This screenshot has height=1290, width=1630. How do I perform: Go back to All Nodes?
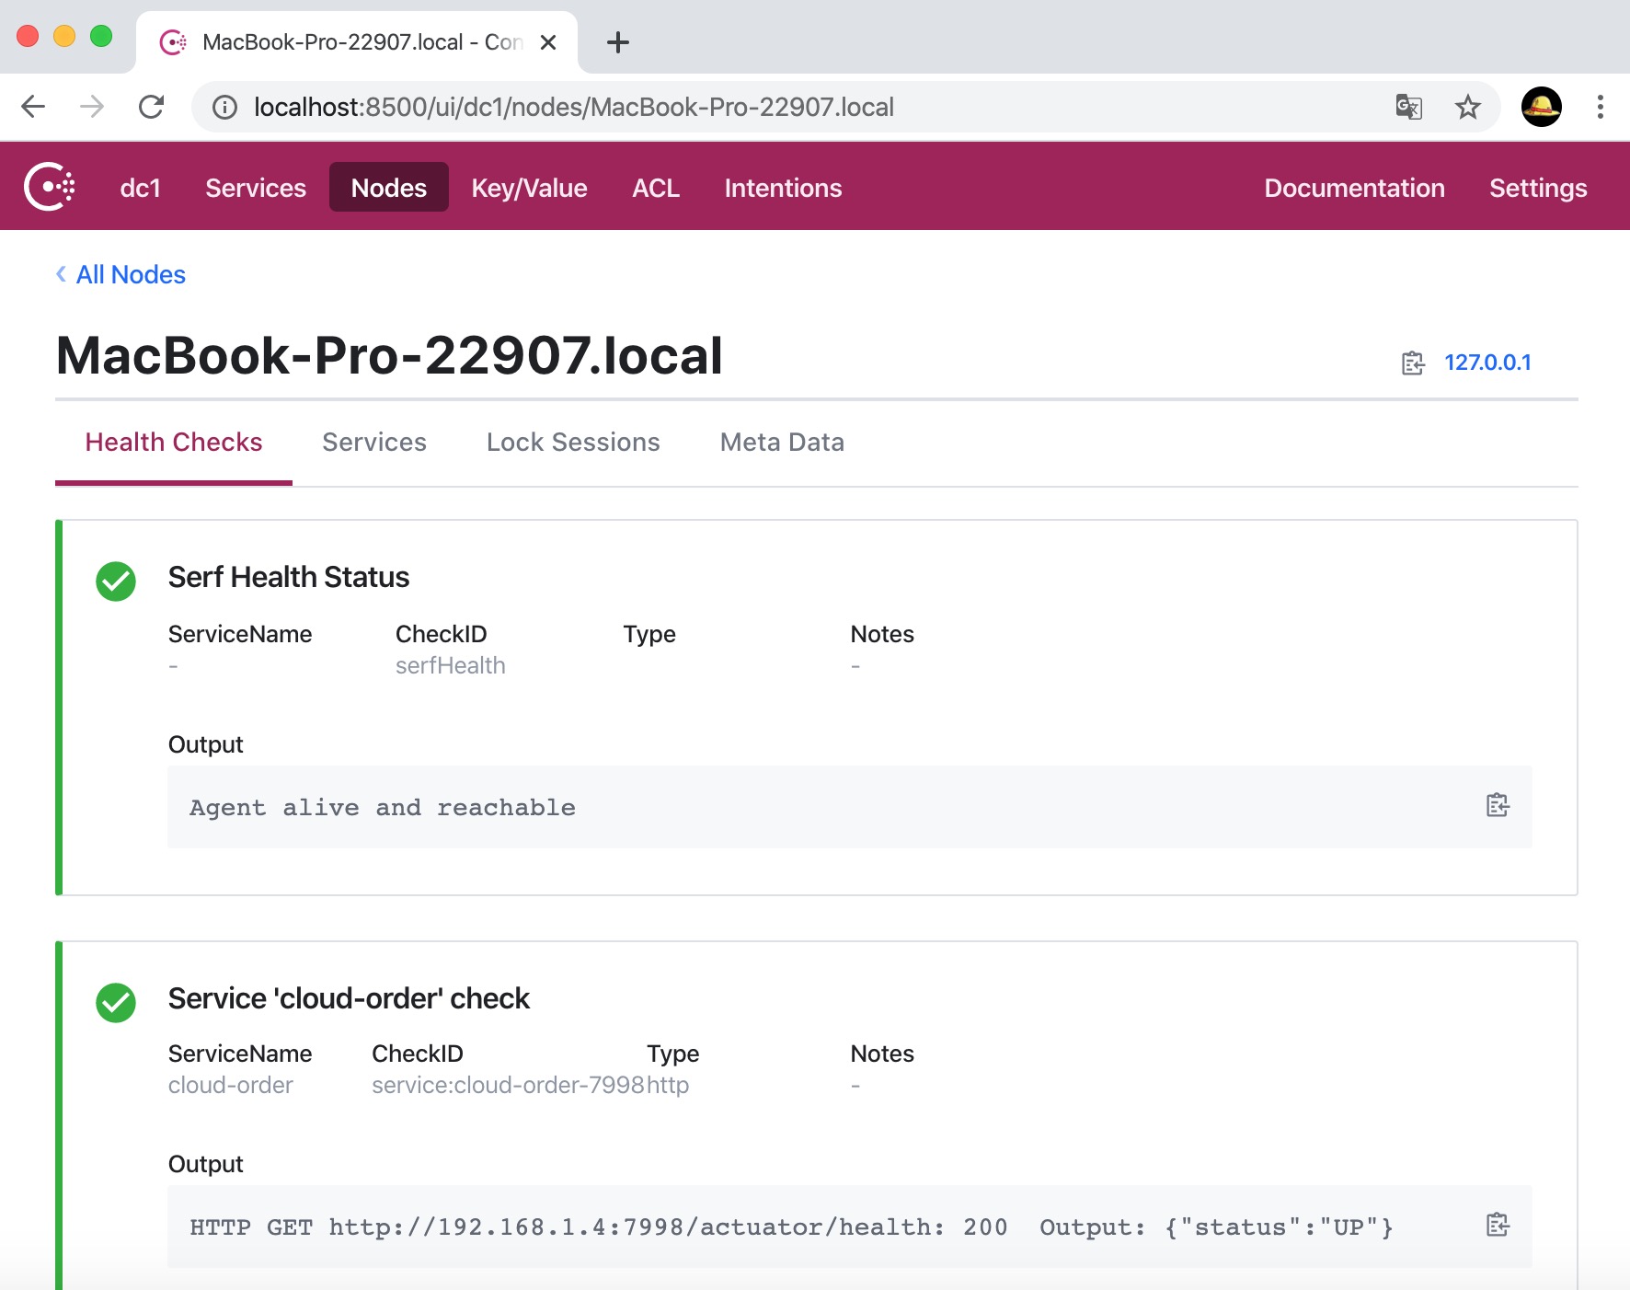coord(121,274)
